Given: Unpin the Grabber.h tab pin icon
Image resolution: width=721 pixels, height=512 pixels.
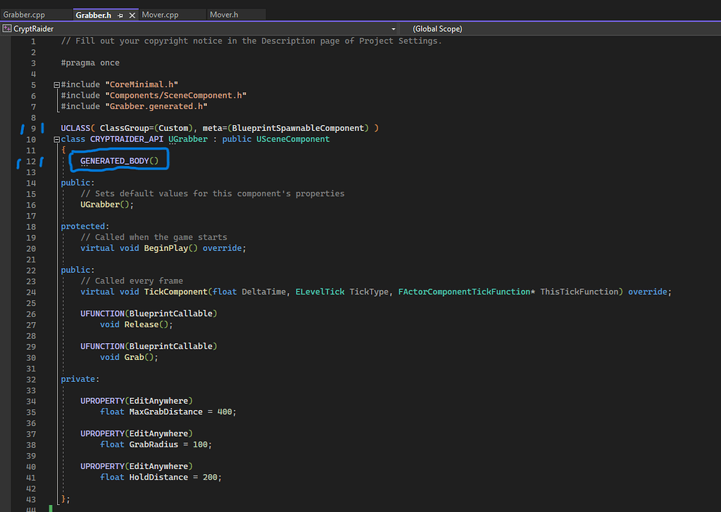Looking at the screenshot, I should pyautogui.click(x=120, y=13).
